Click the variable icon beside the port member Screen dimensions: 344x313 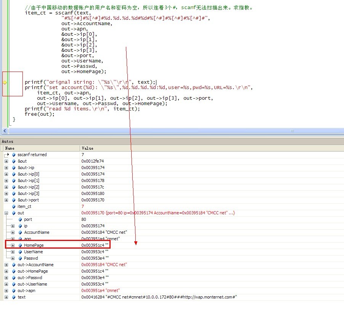[20, 219]
